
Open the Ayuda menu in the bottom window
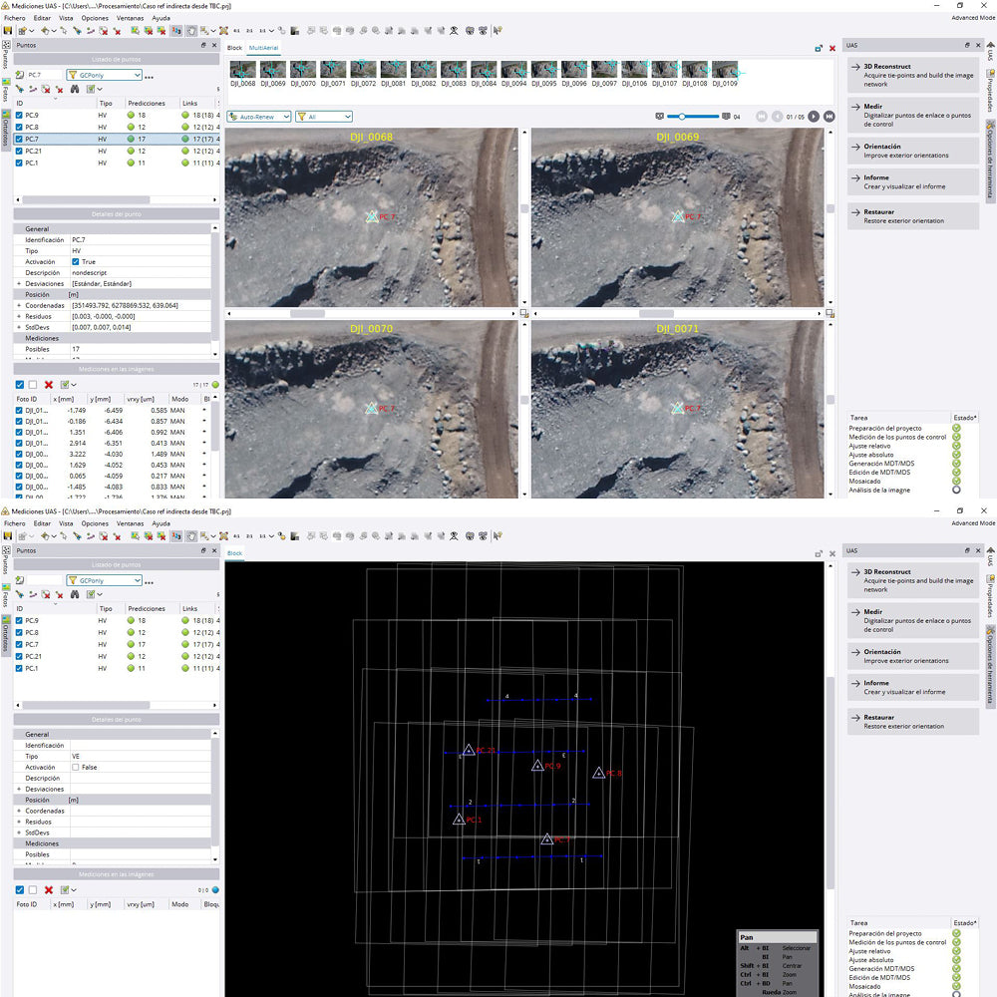point(161,524)
